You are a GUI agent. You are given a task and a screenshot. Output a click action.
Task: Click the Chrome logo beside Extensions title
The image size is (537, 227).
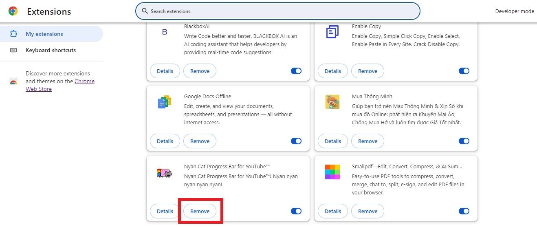click(x=13, y=11)
